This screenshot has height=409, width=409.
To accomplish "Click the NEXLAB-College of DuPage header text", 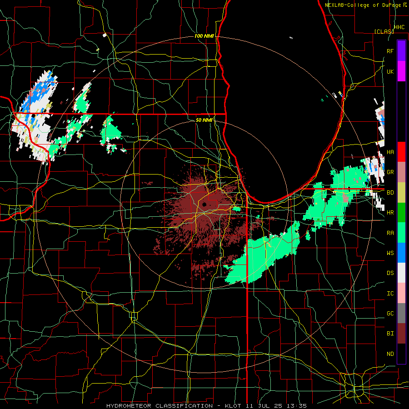I will (x=364, y=5).
